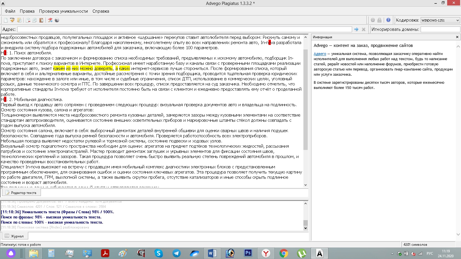Click the blue go arrow next to the address field
Image resolution: width=461 pixels, height=259 pixels.
pos(356,29)
